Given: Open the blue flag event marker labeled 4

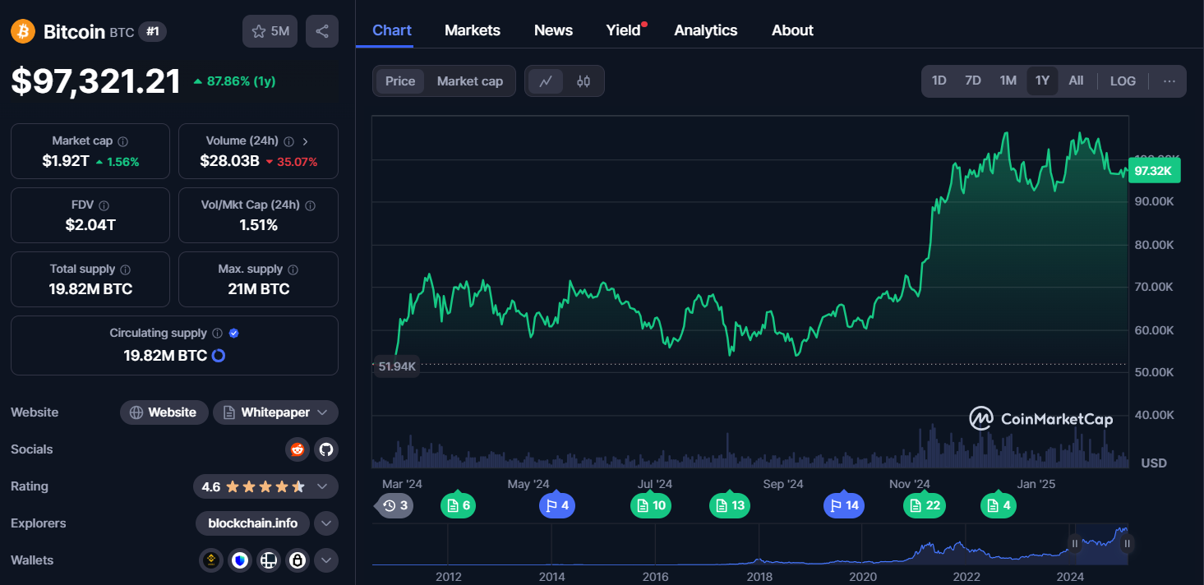Looking at the screenshot, I should click(556, 505).
